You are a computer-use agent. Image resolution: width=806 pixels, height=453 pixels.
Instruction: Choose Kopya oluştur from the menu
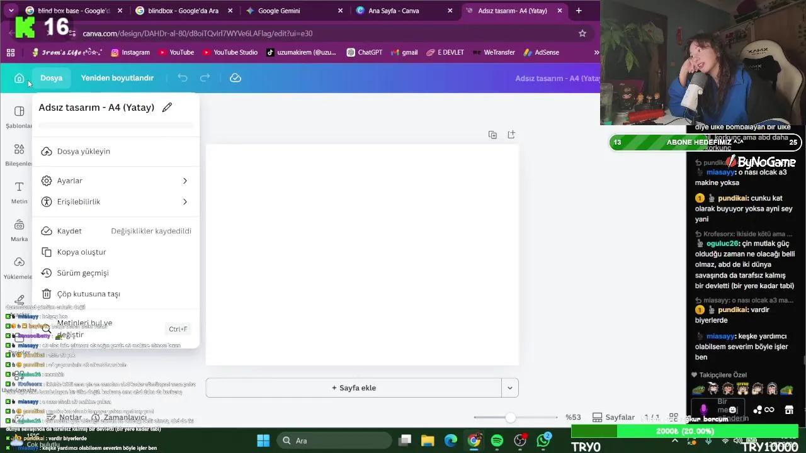pyautogui.click(x=115, y=252)
